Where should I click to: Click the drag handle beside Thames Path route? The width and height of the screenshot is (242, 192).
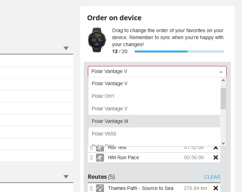coord(91,188)
